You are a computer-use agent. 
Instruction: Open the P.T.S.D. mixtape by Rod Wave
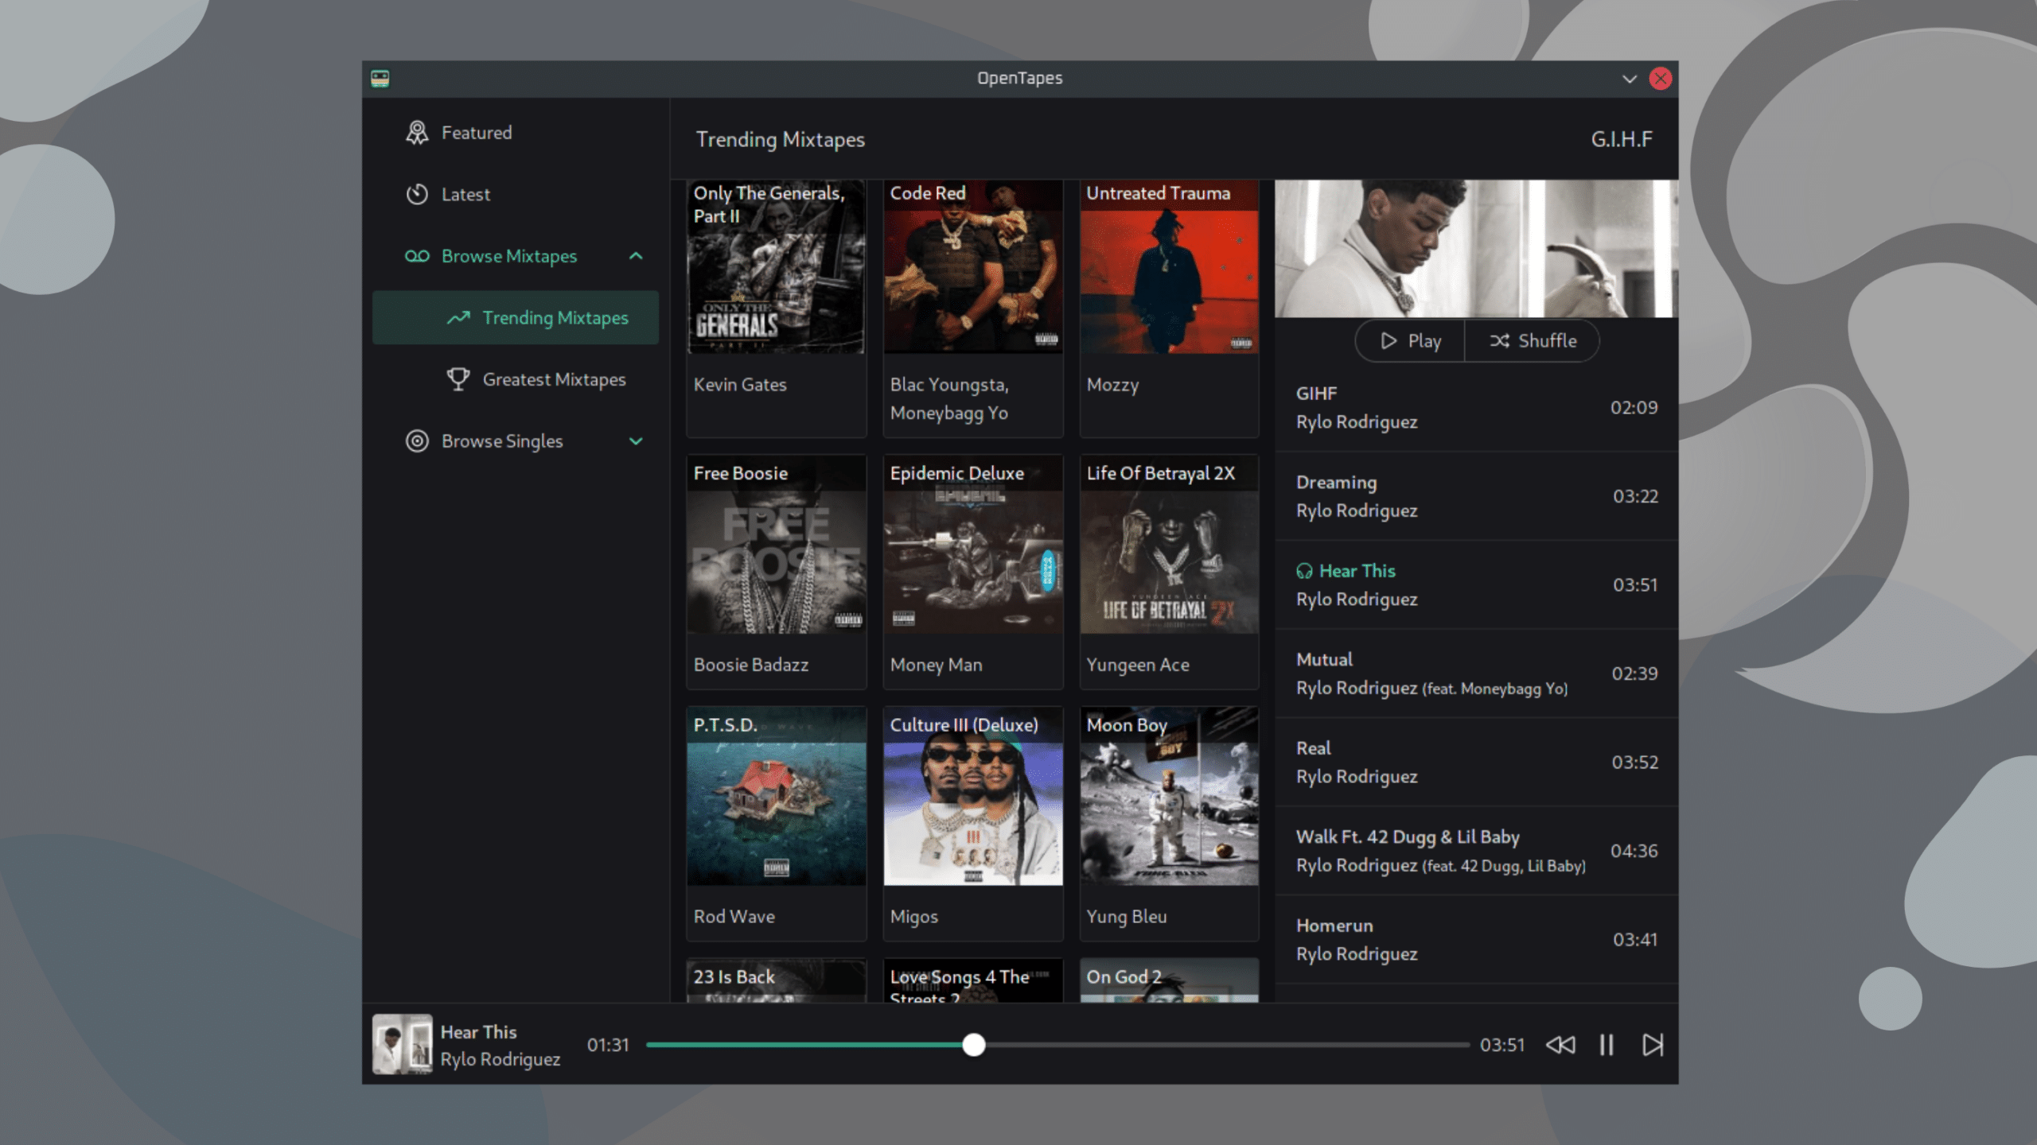(x=776, y=824)
